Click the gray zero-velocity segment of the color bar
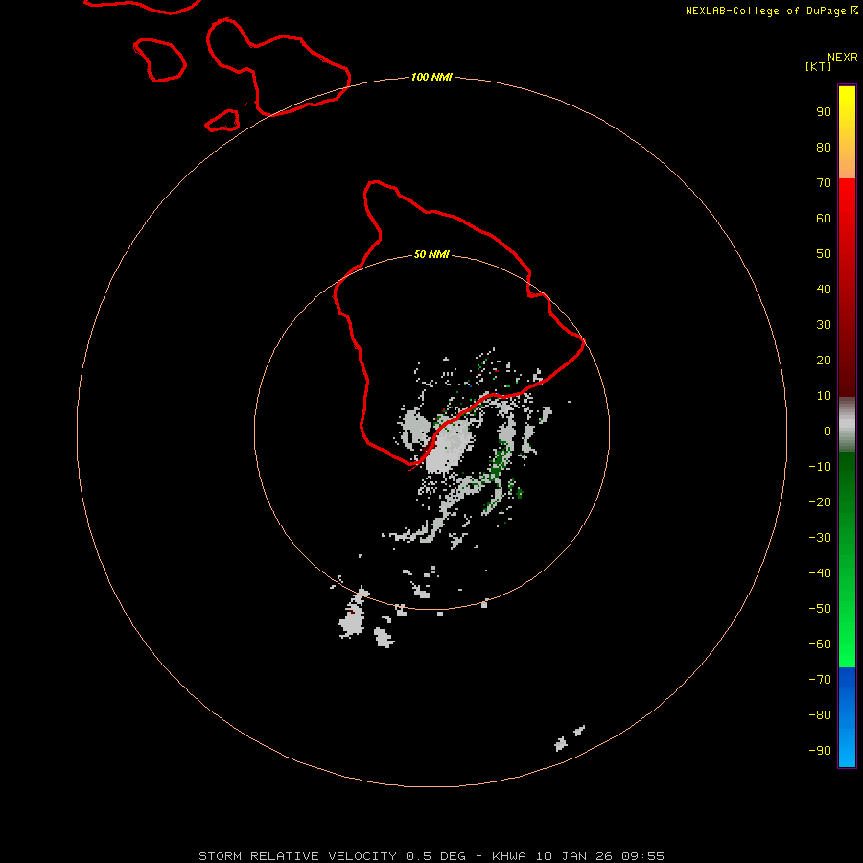The height and width of the screenshot is (863, 863). [847, 425]
